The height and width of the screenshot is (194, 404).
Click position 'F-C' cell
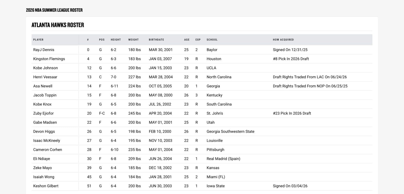(x=102, y=113)
